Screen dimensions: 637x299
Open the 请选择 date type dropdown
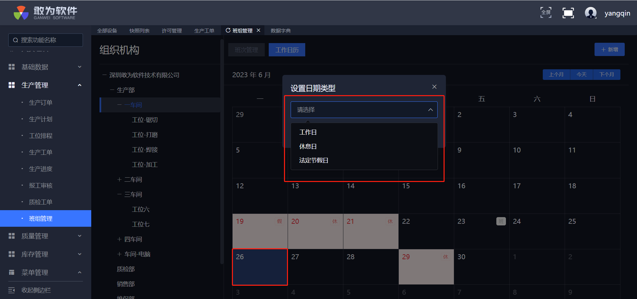(x=364, y=110)
